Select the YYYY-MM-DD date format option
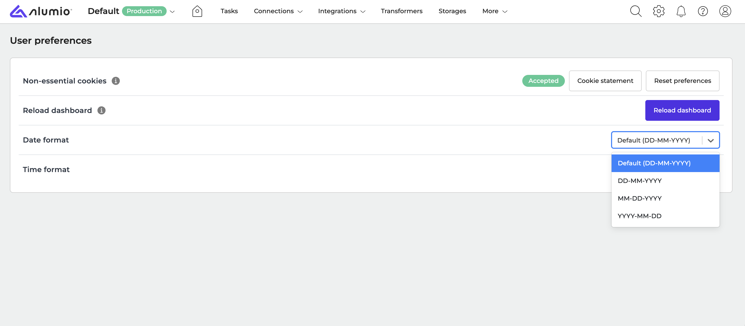 click(x=639, y=216)
